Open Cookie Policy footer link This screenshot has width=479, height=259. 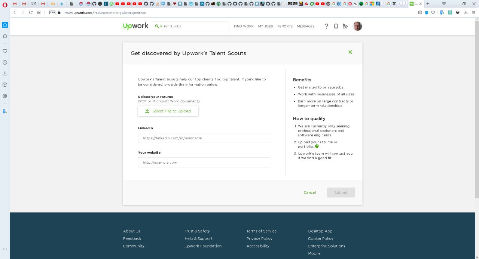tap(321, 238)
